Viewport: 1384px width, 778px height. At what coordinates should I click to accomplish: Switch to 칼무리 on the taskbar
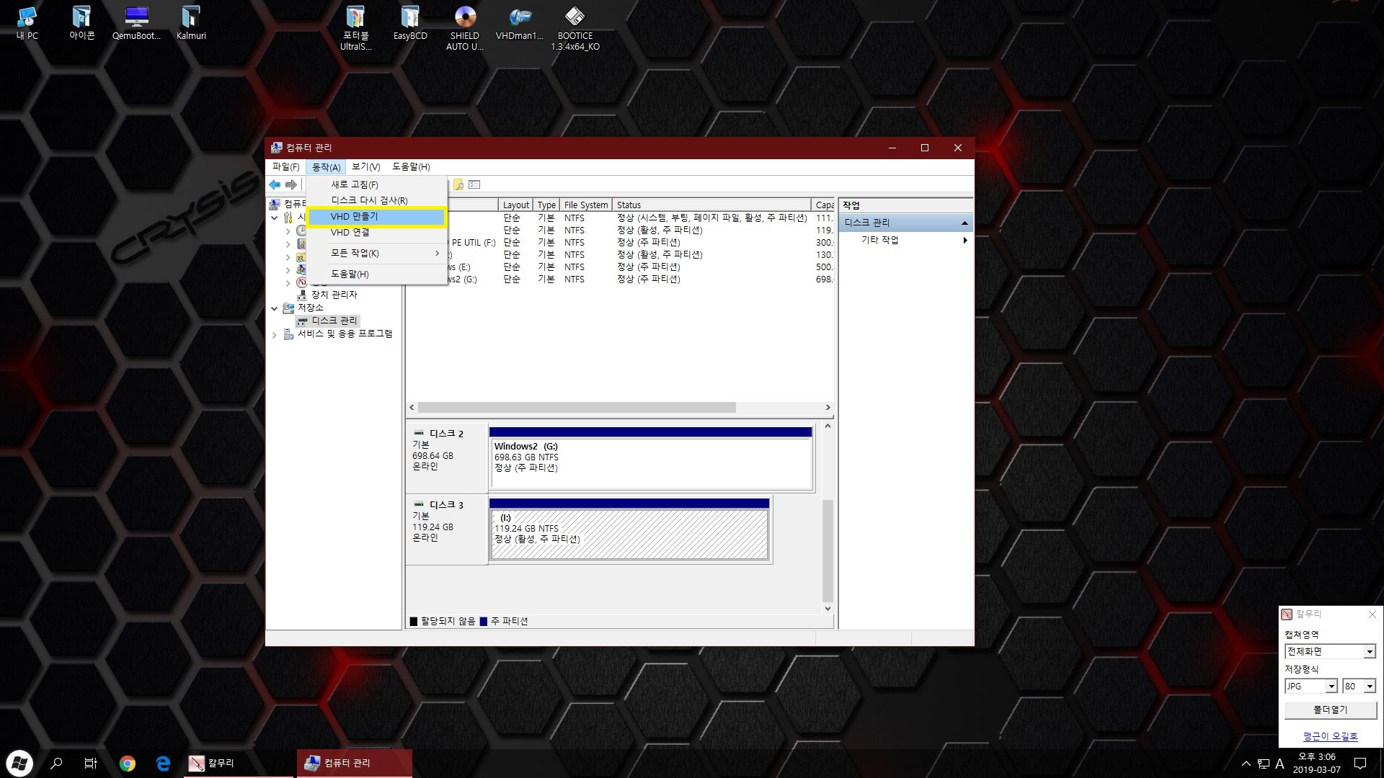238,763
